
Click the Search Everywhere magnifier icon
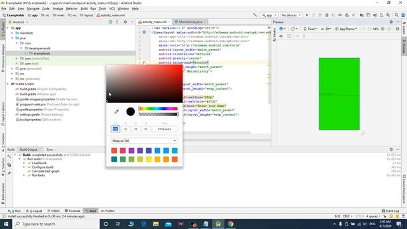pyautogui.click(x=396, y=15)
